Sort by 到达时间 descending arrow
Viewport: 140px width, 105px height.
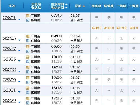66,8
